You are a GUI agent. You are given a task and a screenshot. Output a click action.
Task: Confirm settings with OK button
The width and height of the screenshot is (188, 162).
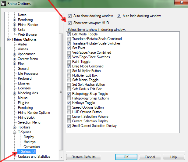126,157
